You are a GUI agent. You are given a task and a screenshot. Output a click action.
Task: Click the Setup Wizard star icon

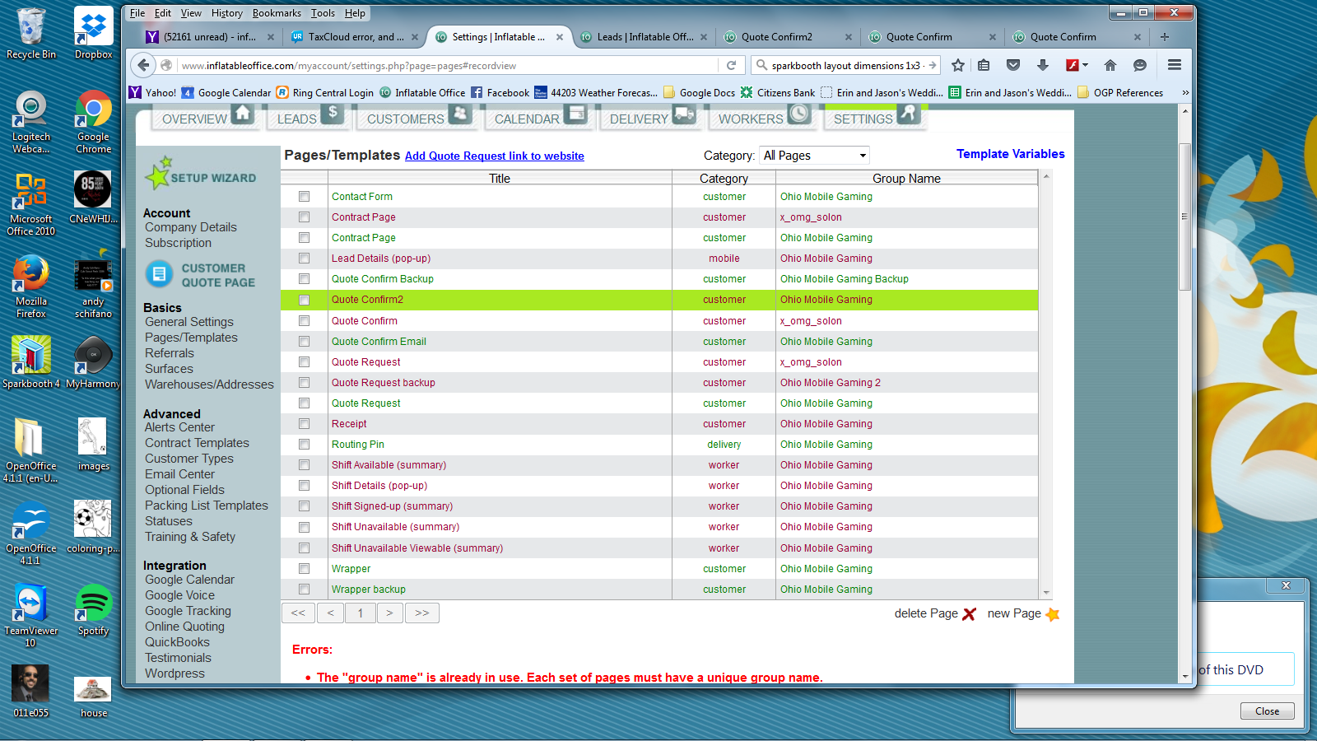tap(158, 174)
